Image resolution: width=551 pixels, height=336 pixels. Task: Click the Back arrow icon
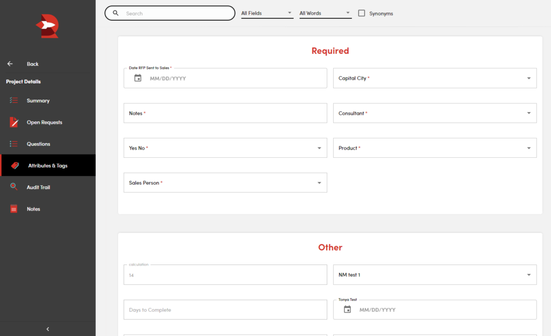tap(10, 64)
